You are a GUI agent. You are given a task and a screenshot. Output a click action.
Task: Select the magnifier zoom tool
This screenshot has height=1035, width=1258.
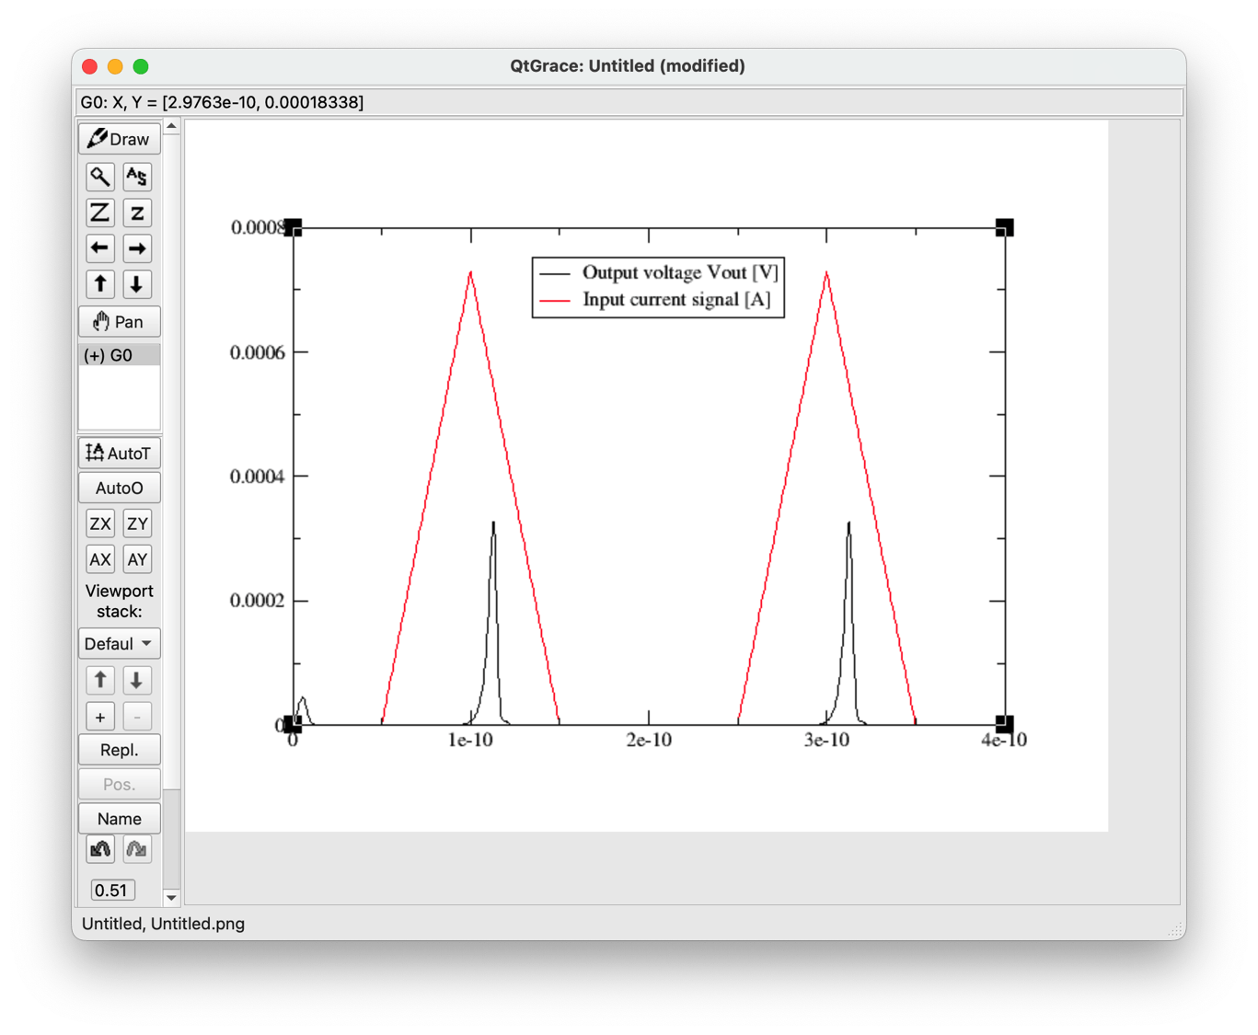pos(100,176)
